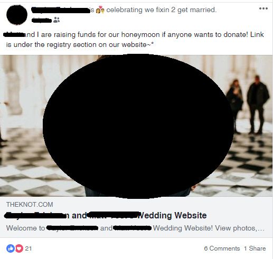Image resolution: width=273 pixels, height=259 pixels.
Task: Click the redacted timestamp under the poster name
Action: click(42, 20)
